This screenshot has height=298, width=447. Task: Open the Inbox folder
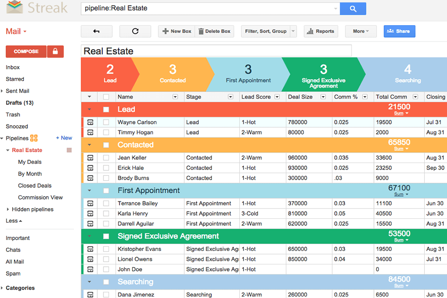[x=13, y=68]
